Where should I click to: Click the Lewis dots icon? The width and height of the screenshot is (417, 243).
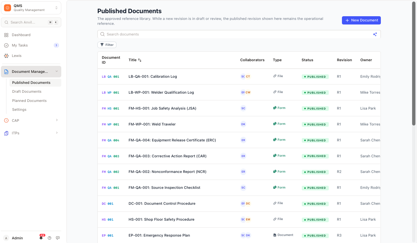6,56
